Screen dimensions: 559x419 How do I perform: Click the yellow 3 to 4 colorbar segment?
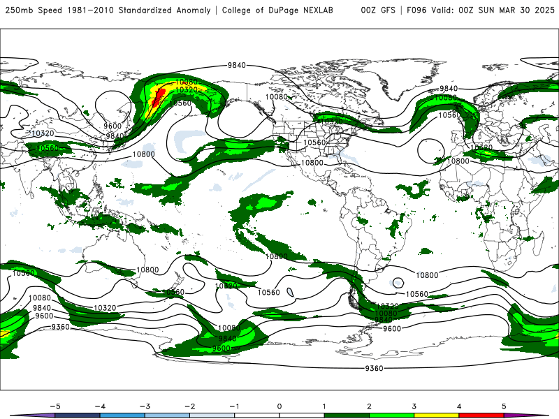coord(436,416)
